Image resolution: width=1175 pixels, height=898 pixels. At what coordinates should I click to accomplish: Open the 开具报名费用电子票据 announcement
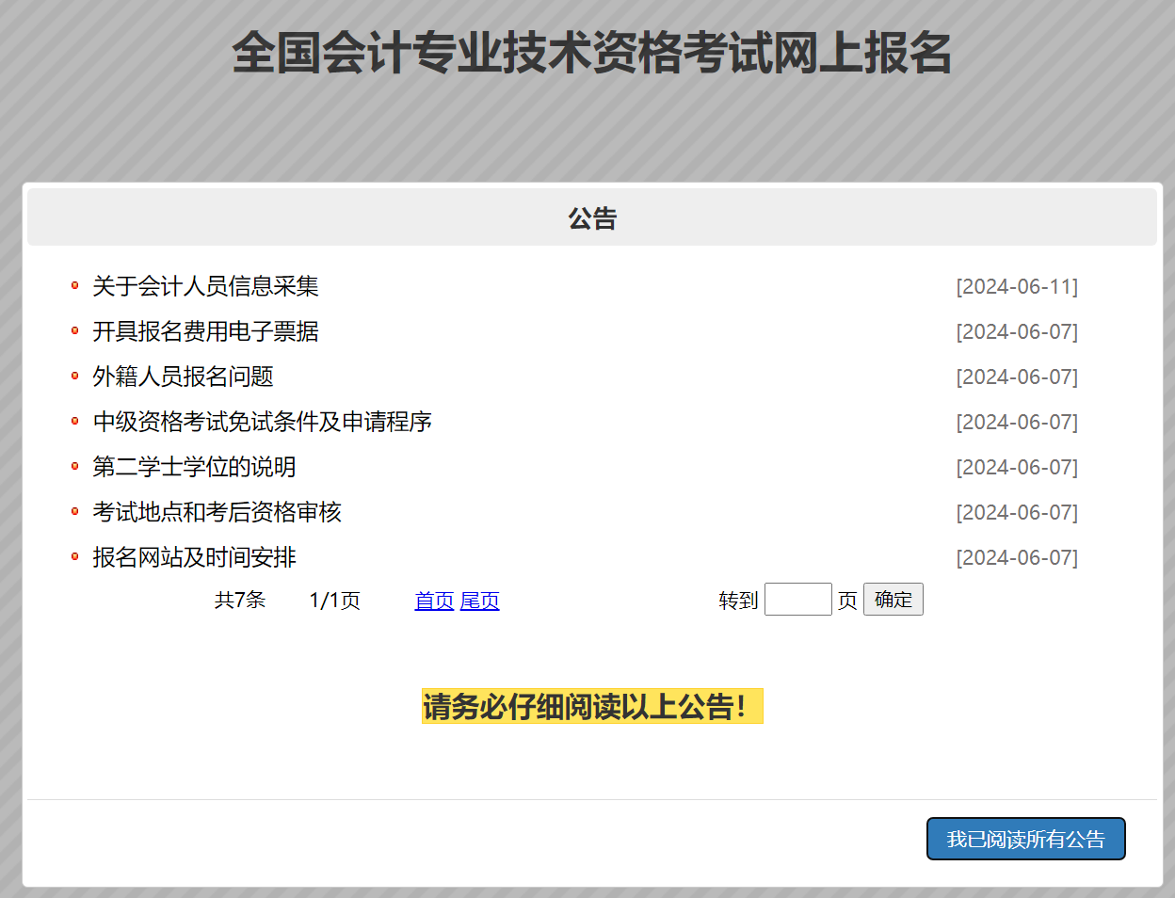pos(203,331)
